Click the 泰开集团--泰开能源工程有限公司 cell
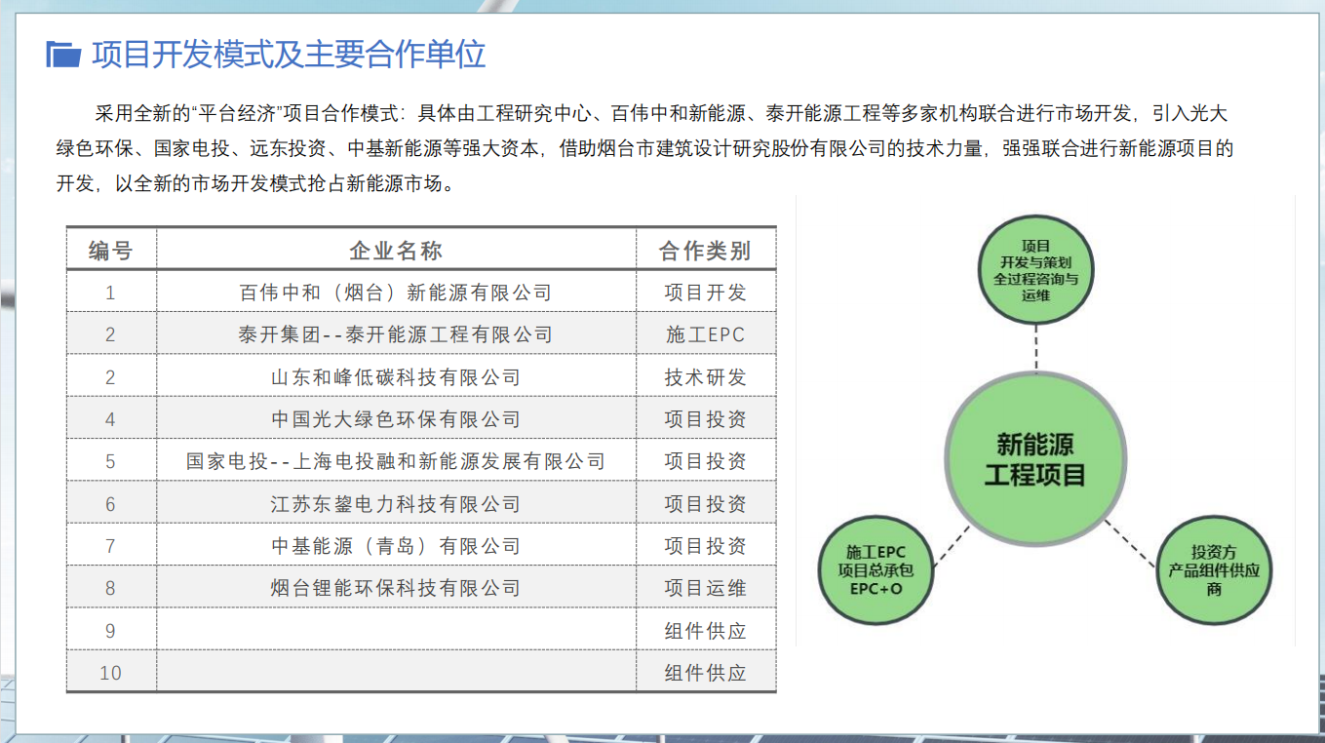 (396, 334)
